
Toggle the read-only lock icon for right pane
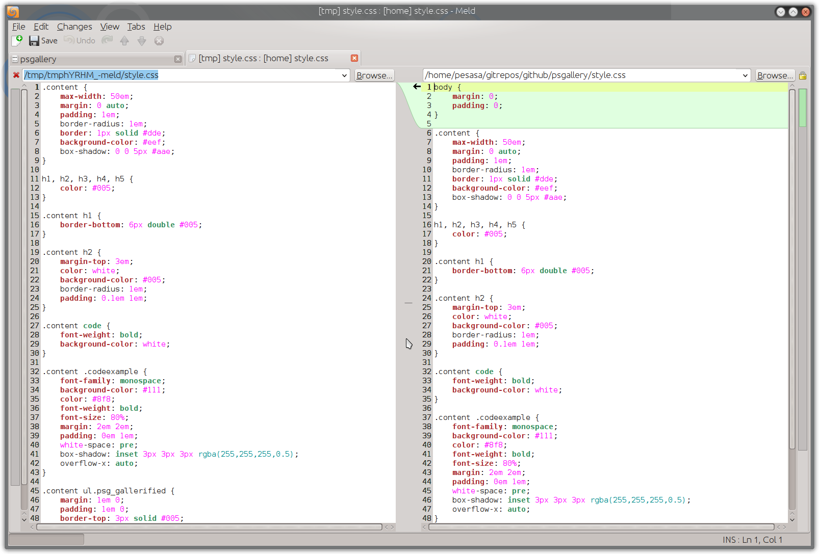[x=803, y=75]
